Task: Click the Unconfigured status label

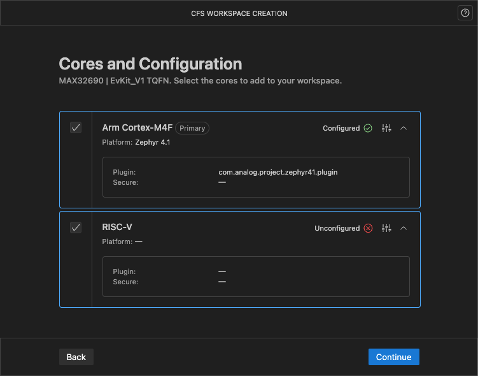Action: (x=337, y=228)
